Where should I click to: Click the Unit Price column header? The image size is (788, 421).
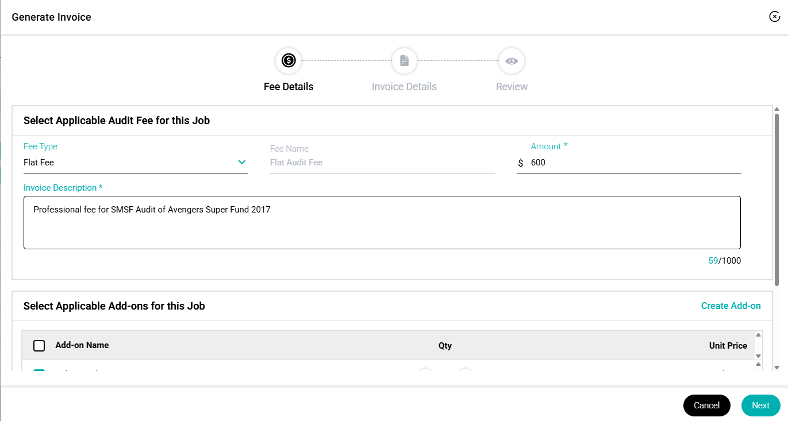(728, 346)
